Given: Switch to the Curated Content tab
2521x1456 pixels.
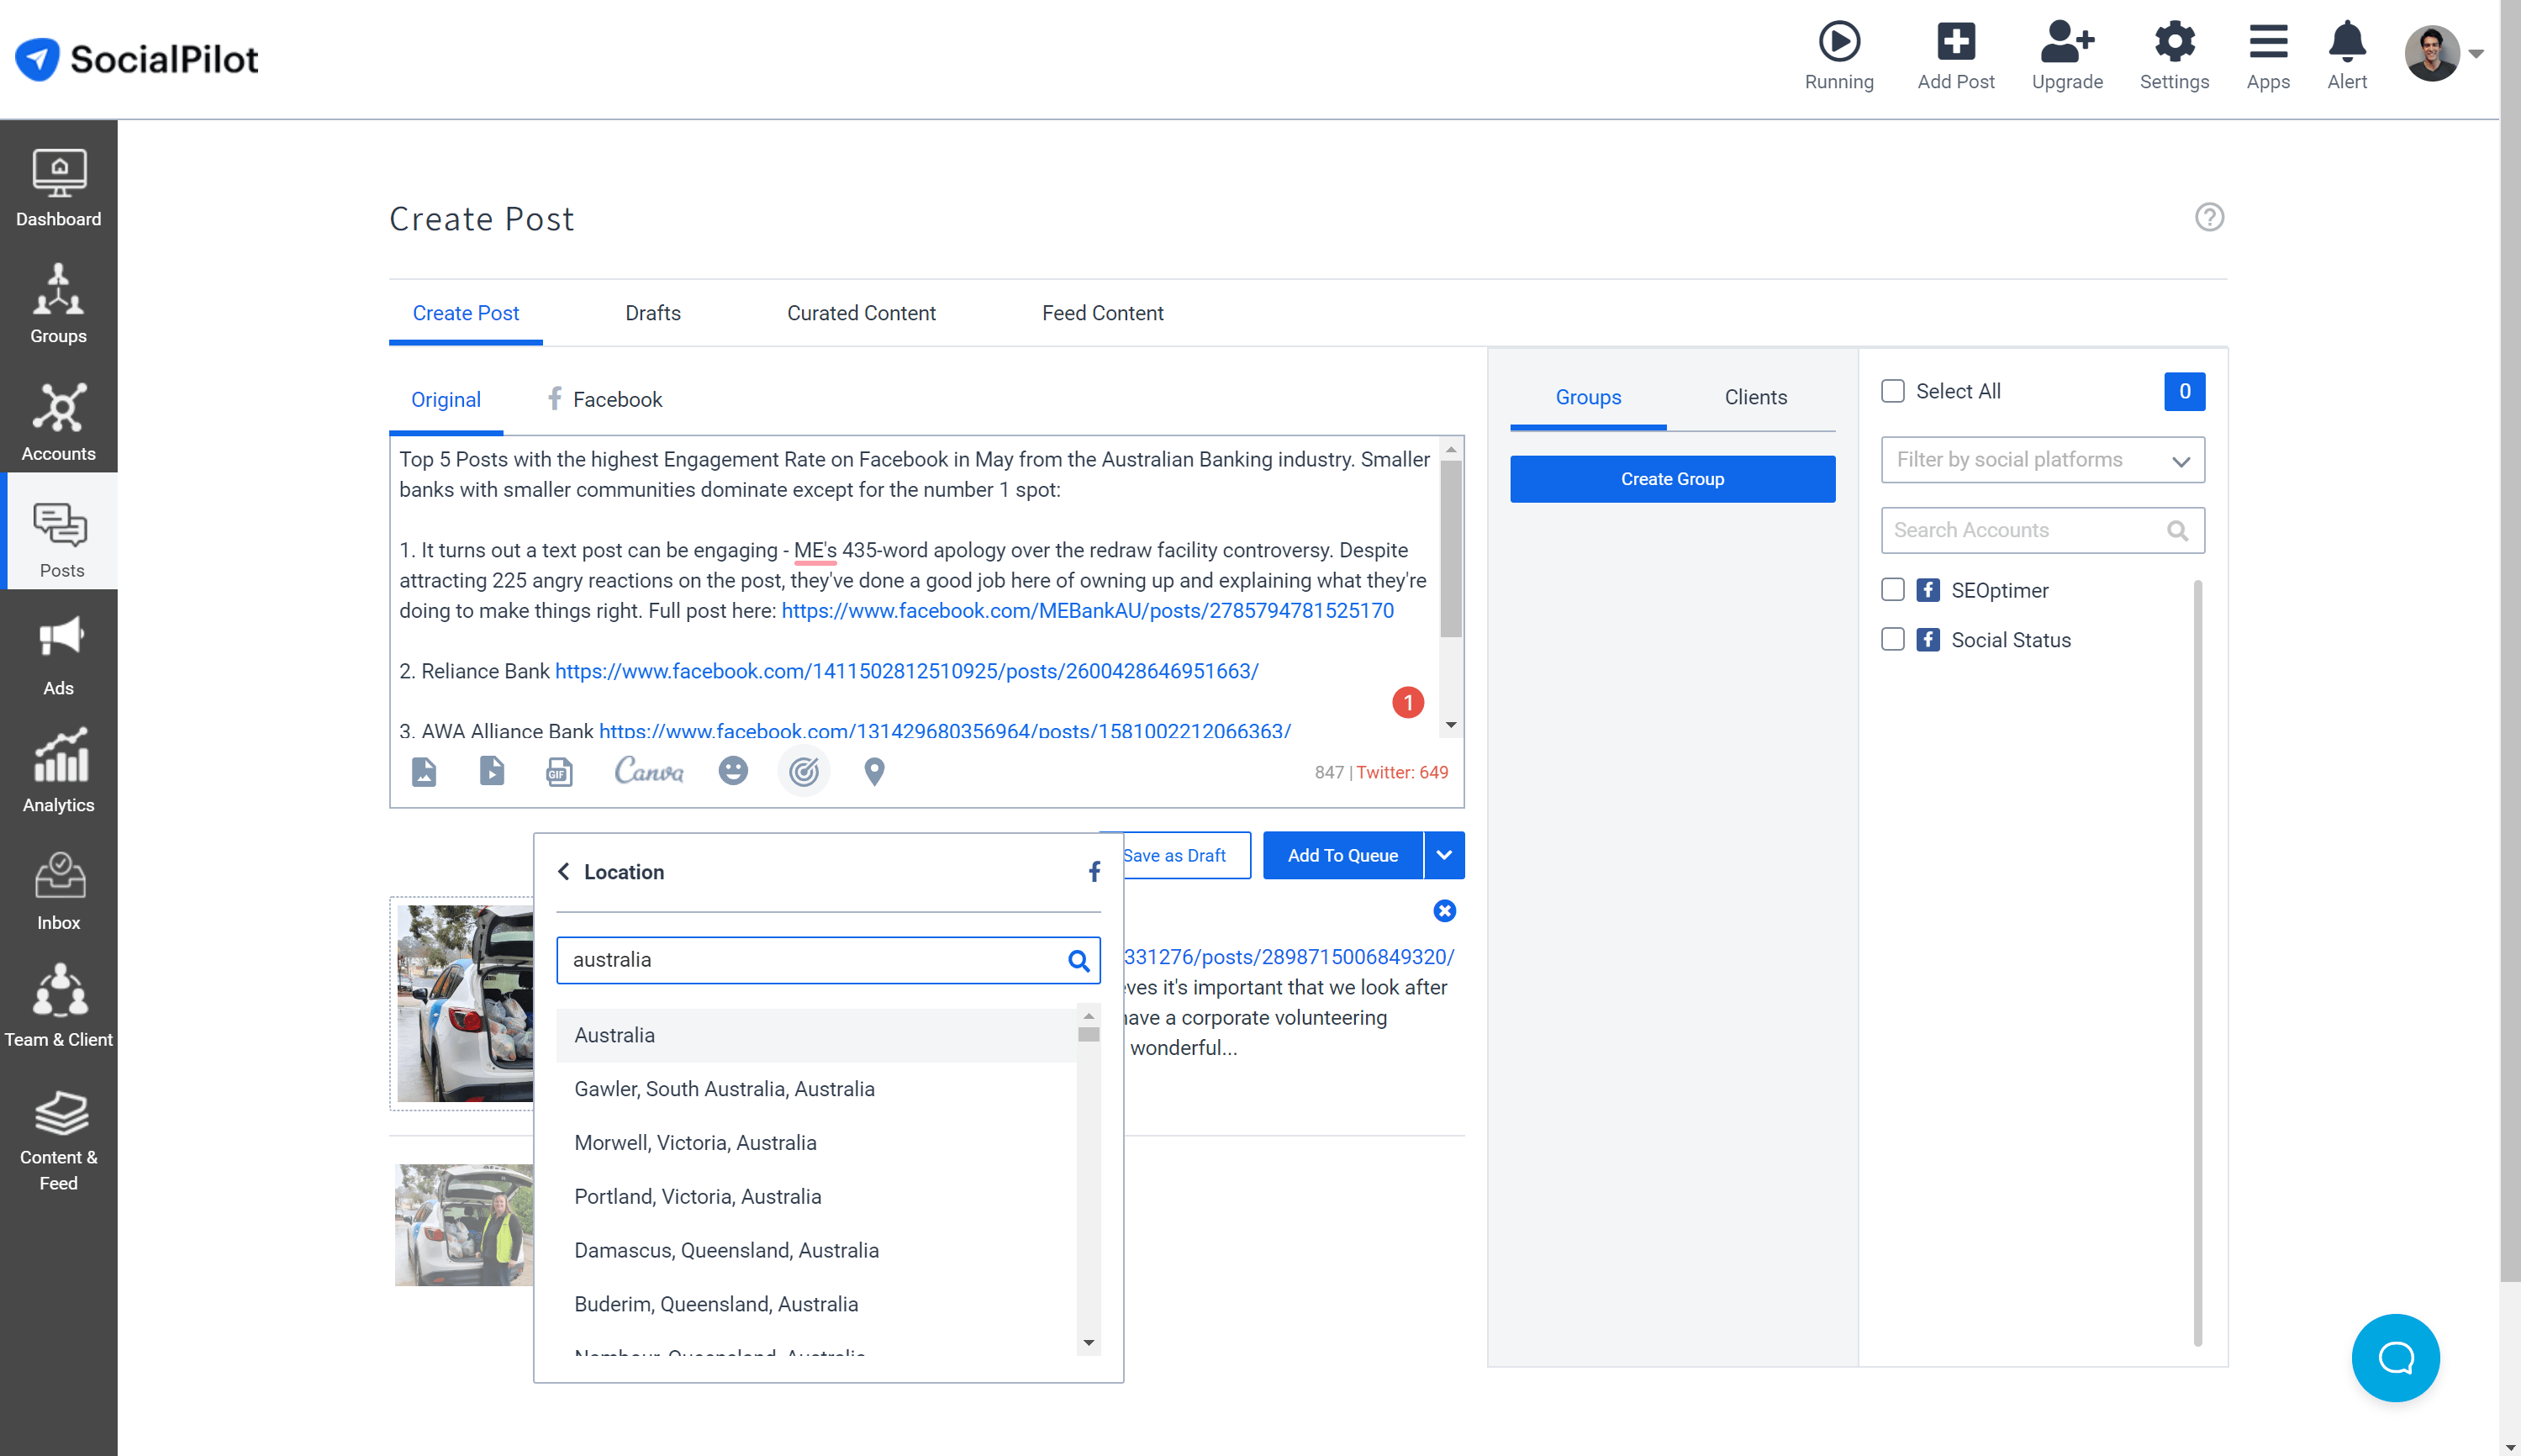Looking at the screenshot, I should pyautogui.click(x=861, y=312).
